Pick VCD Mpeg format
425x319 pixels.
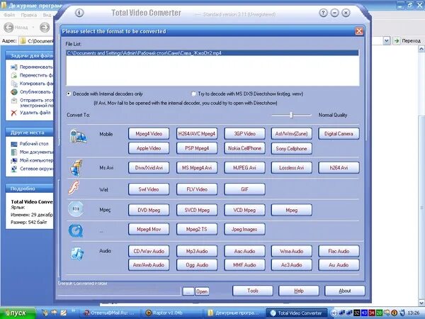(x=244, y=210)
